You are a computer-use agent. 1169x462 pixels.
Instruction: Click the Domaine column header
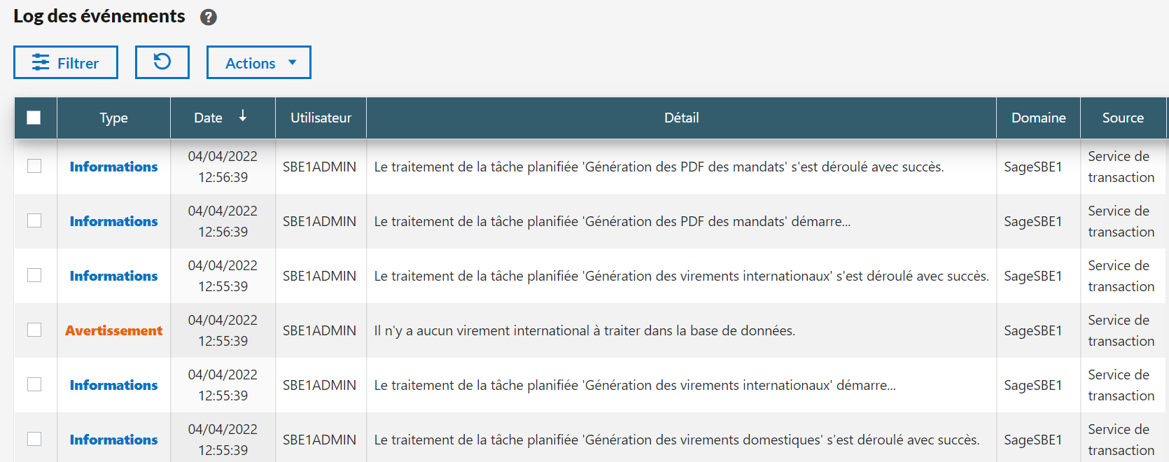1038,118
